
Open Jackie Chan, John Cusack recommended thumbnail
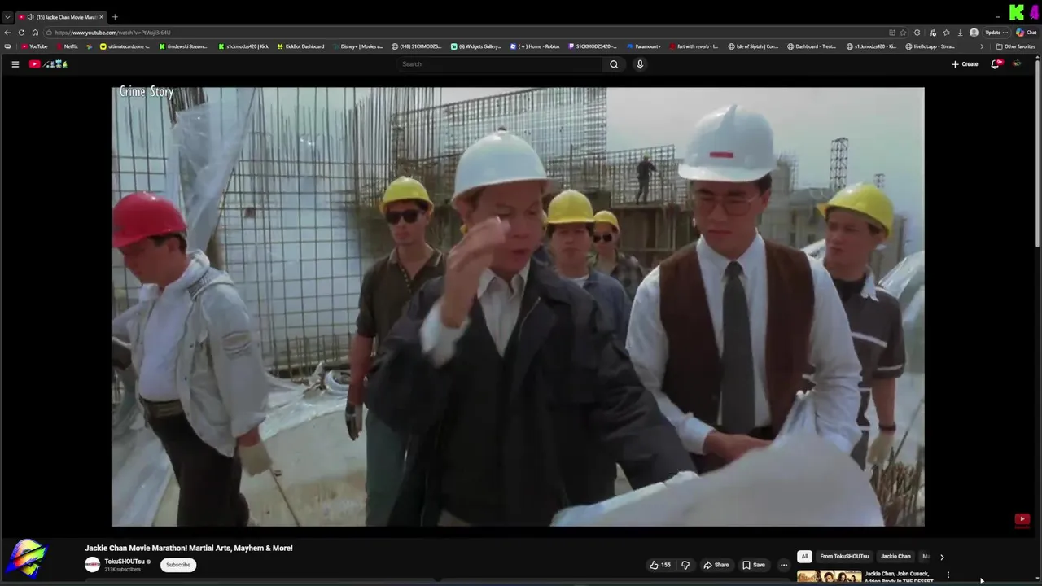coord(829,578)
